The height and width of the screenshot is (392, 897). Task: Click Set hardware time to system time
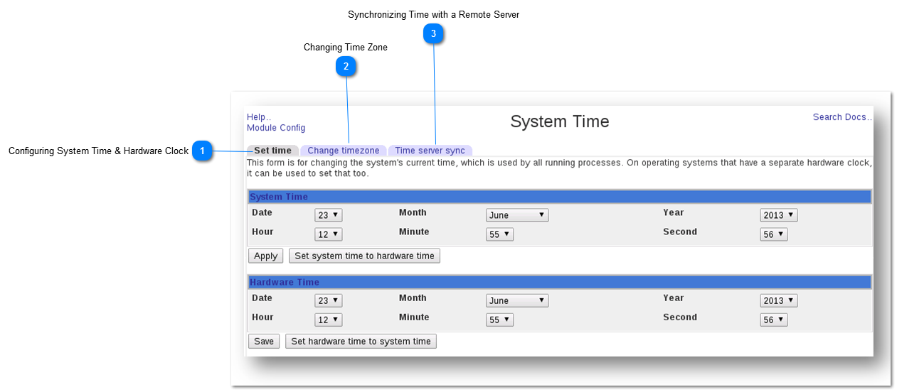tap(361, 342)
